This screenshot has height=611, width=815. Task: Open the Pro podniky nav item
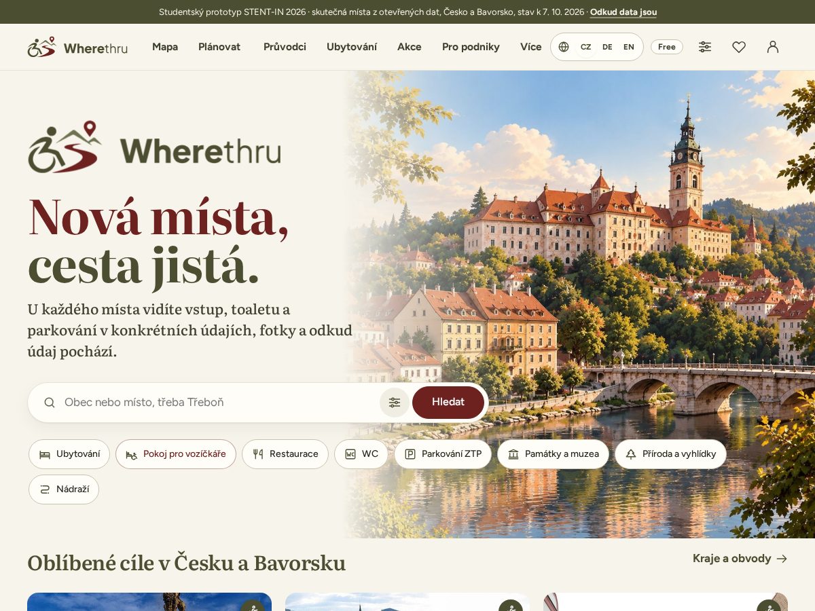pyautogui.click(x=471, y=47)
